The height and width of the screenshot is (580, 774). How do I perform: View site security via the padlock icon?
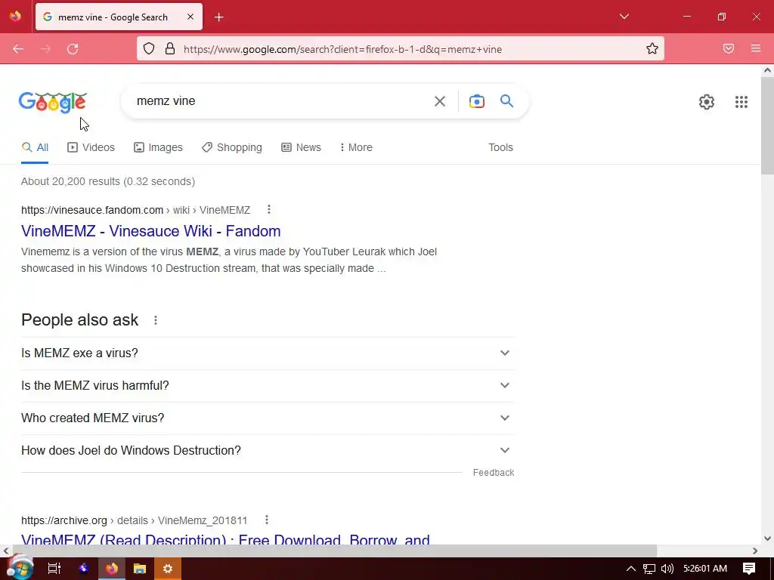coord(170,49)
